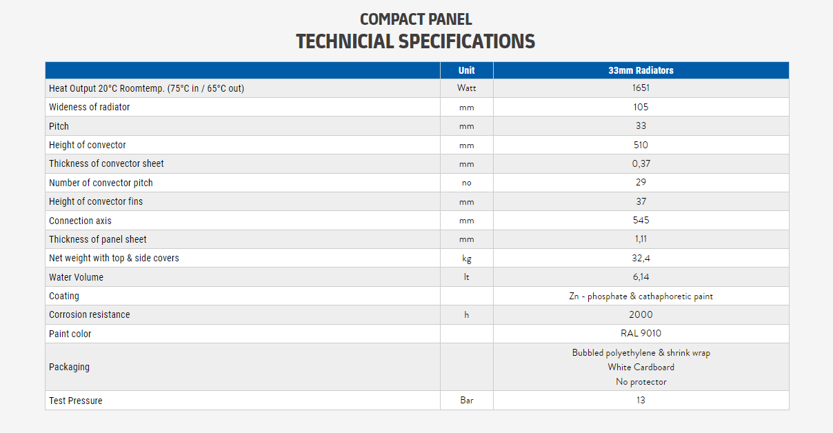Click the Corrosion resistance value 2000
The height and width of the screenshot is (433, 833).
(641, 314)
